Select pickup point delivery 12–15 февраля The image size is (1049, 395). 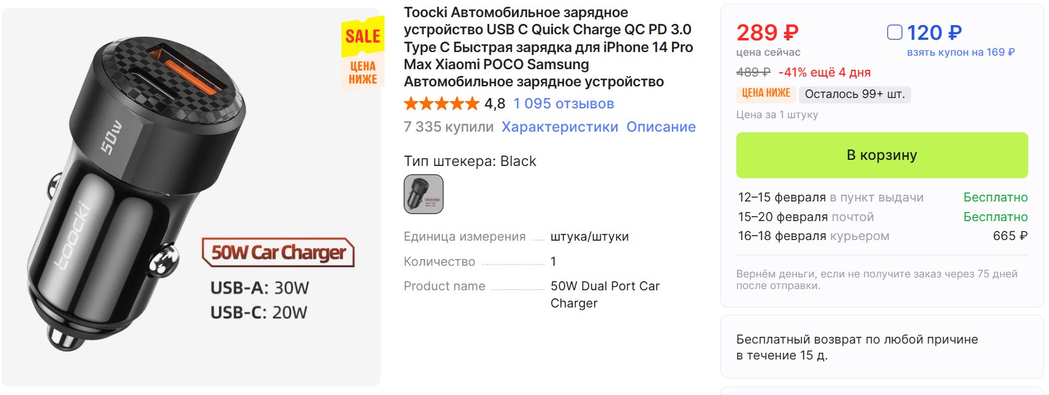[x=830, y=197]
